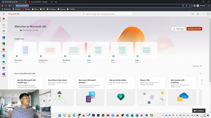Open Create in left sidebar
The width and height of the screenshot is (211, 118).
pos(4,26)
